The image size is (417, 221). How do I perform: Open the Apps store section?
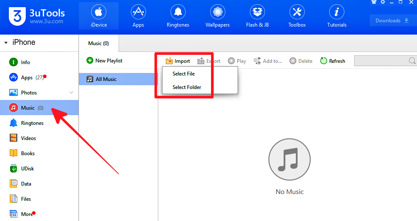point(138,16)
